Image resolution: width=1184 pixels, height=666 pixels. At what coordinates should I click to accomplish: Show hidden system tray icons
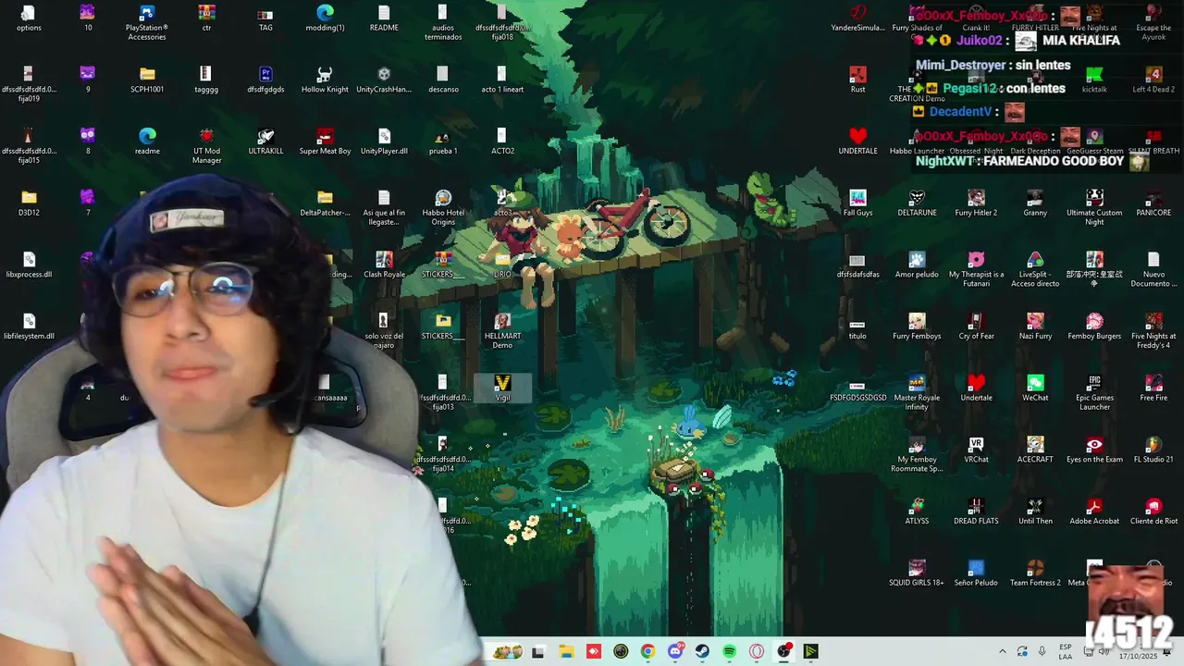click(x=1002, y=651)
